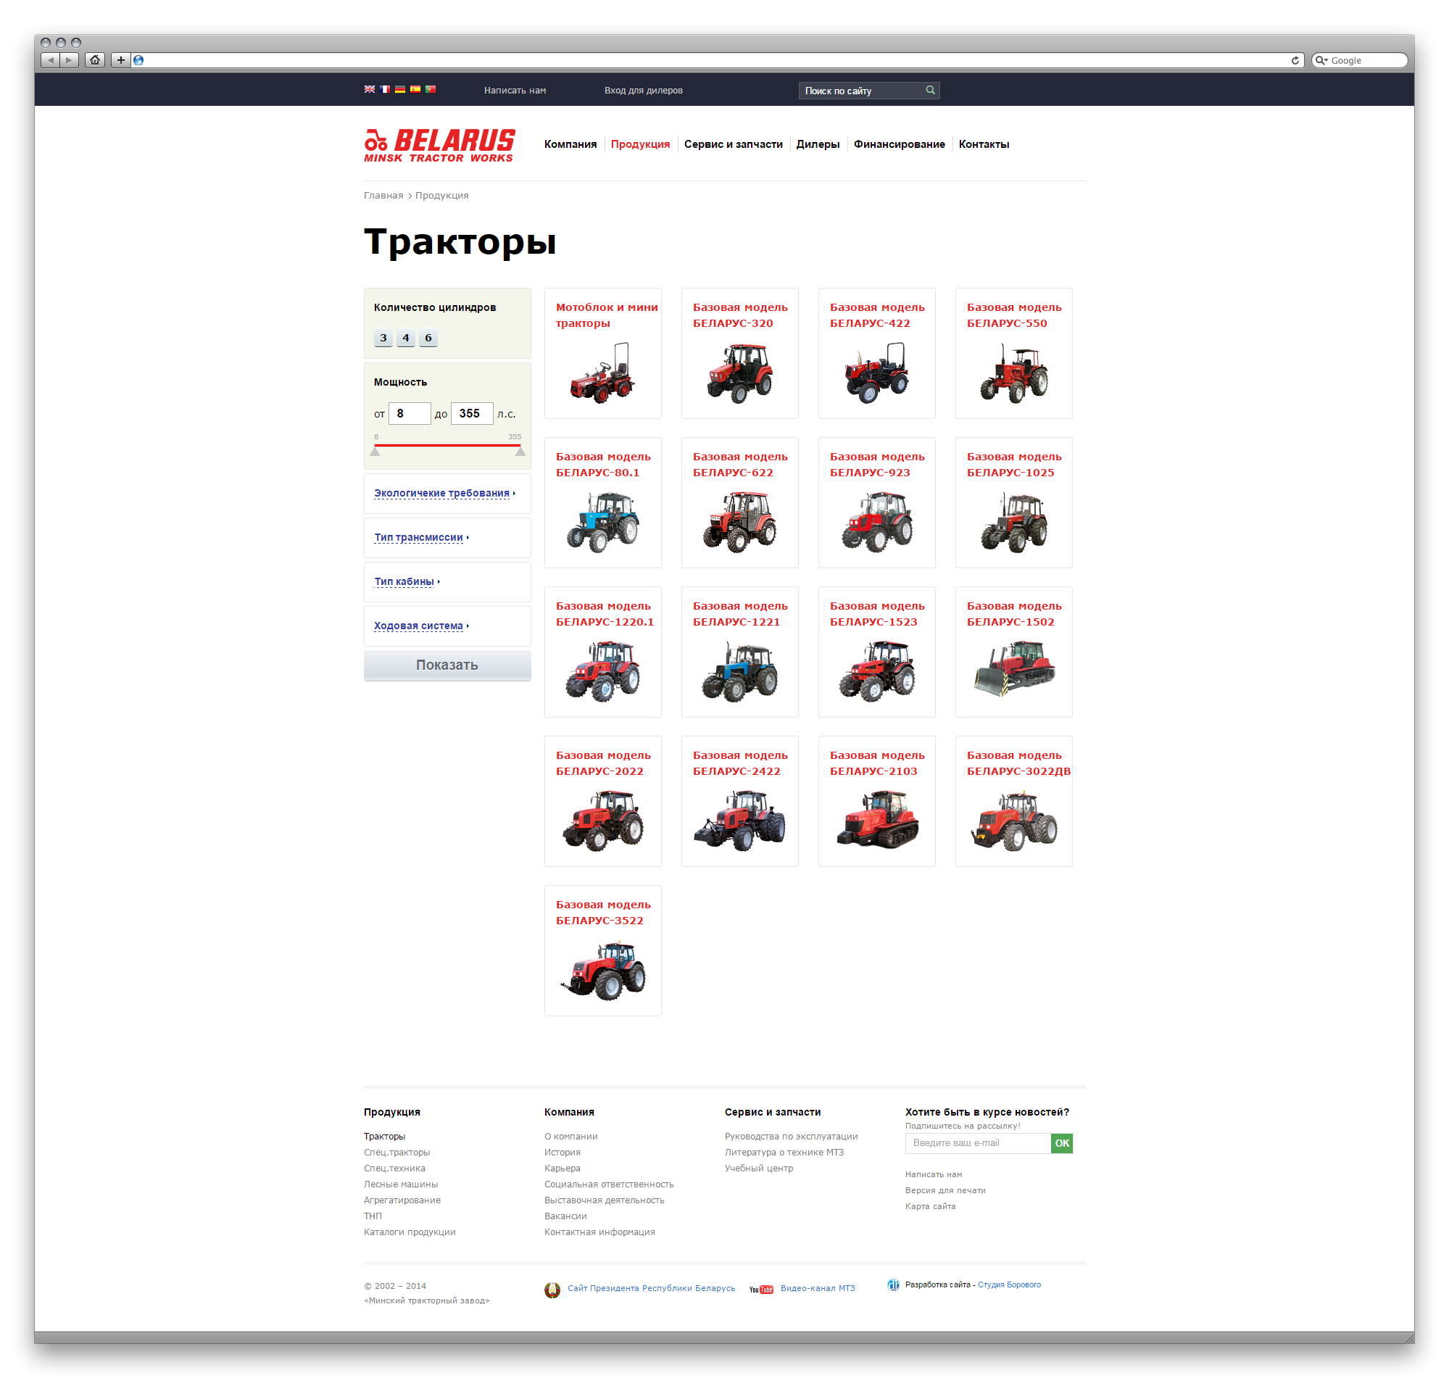Open the БЕЛАРУС-422 tractor image
The height and width of the screenshot is (1378, 1449).
point(877,373)
